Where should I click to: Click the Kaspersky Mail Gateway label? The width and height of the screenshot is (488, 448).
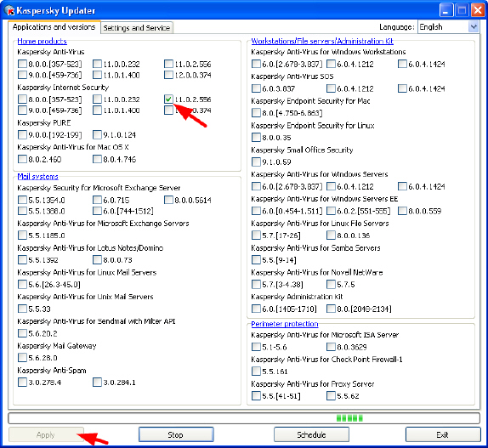coord(57,346)
